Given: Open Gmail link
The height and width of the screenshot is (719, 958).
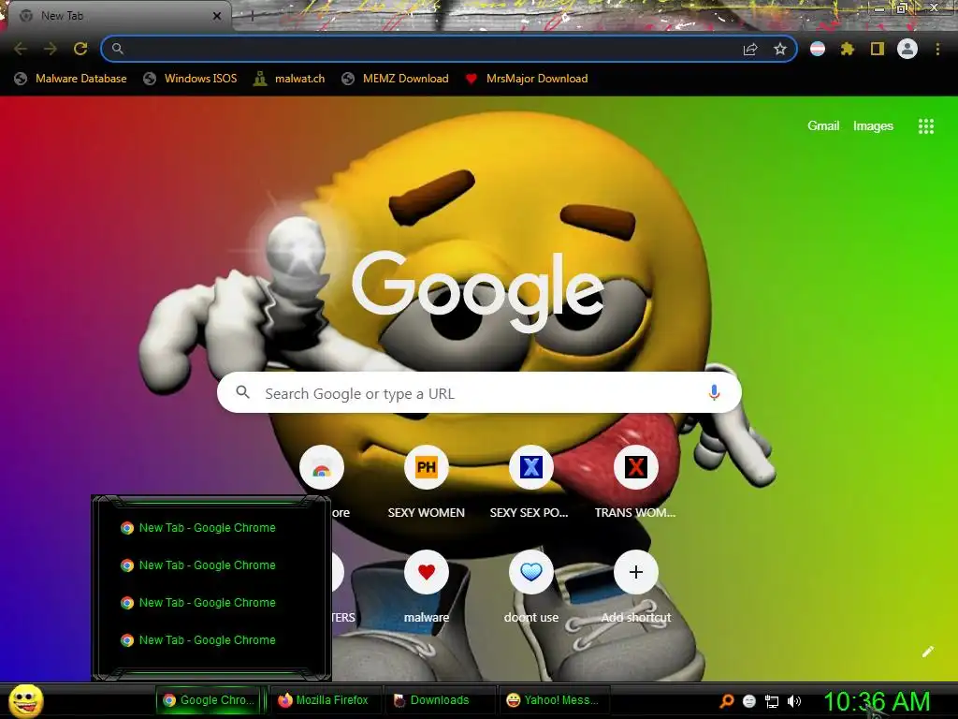Looking at the screenshot, I should coord(823,126).
